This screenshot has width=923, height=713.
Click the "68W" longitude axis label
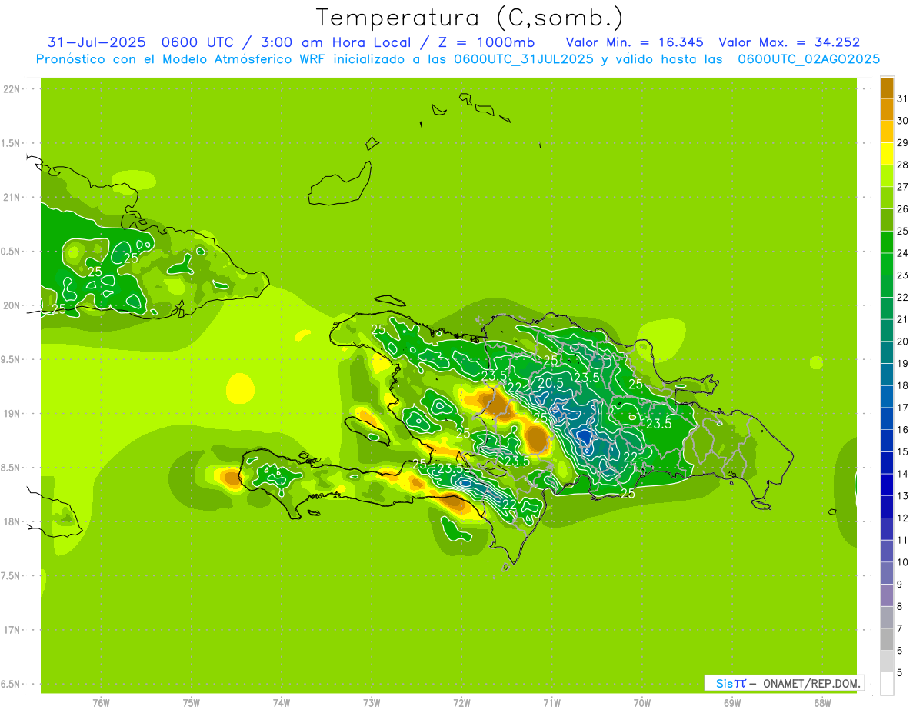[822, 703]
